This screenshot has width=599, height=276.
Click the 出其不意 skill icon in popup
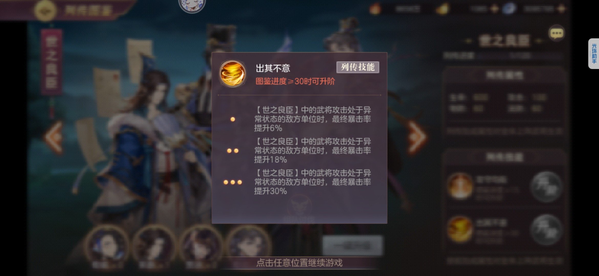(x=233, y=74)
